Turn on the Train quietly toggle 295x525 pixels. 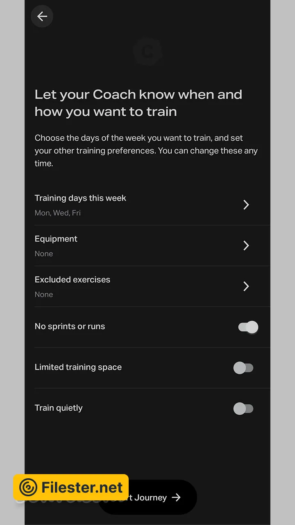[243, 409]
